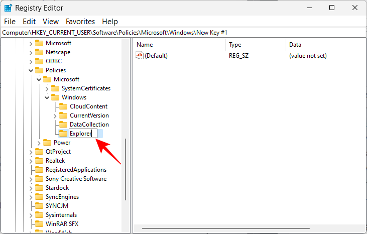Click the key name edit box containing Explorer
Viewport: 367px width, 234px height.
(x=82, y=134)
